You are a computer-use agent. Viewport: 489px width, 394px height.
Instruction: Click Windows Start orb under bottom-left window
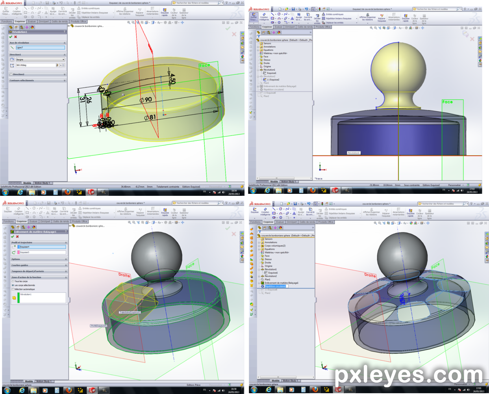[7, 390]
